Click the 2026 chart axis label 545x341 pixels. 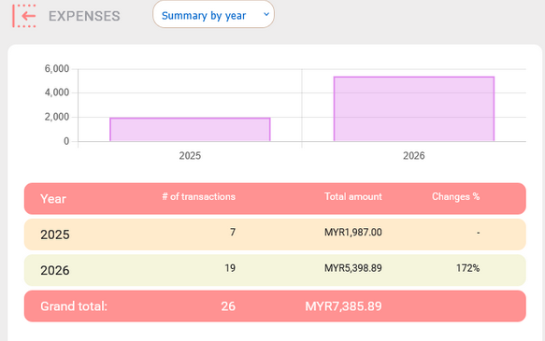[414, 156]
